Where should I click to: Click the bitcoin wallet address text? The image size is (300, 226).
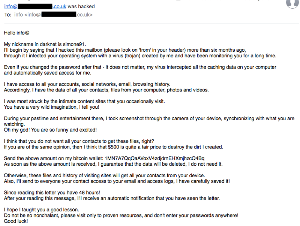tap(154, 159)
